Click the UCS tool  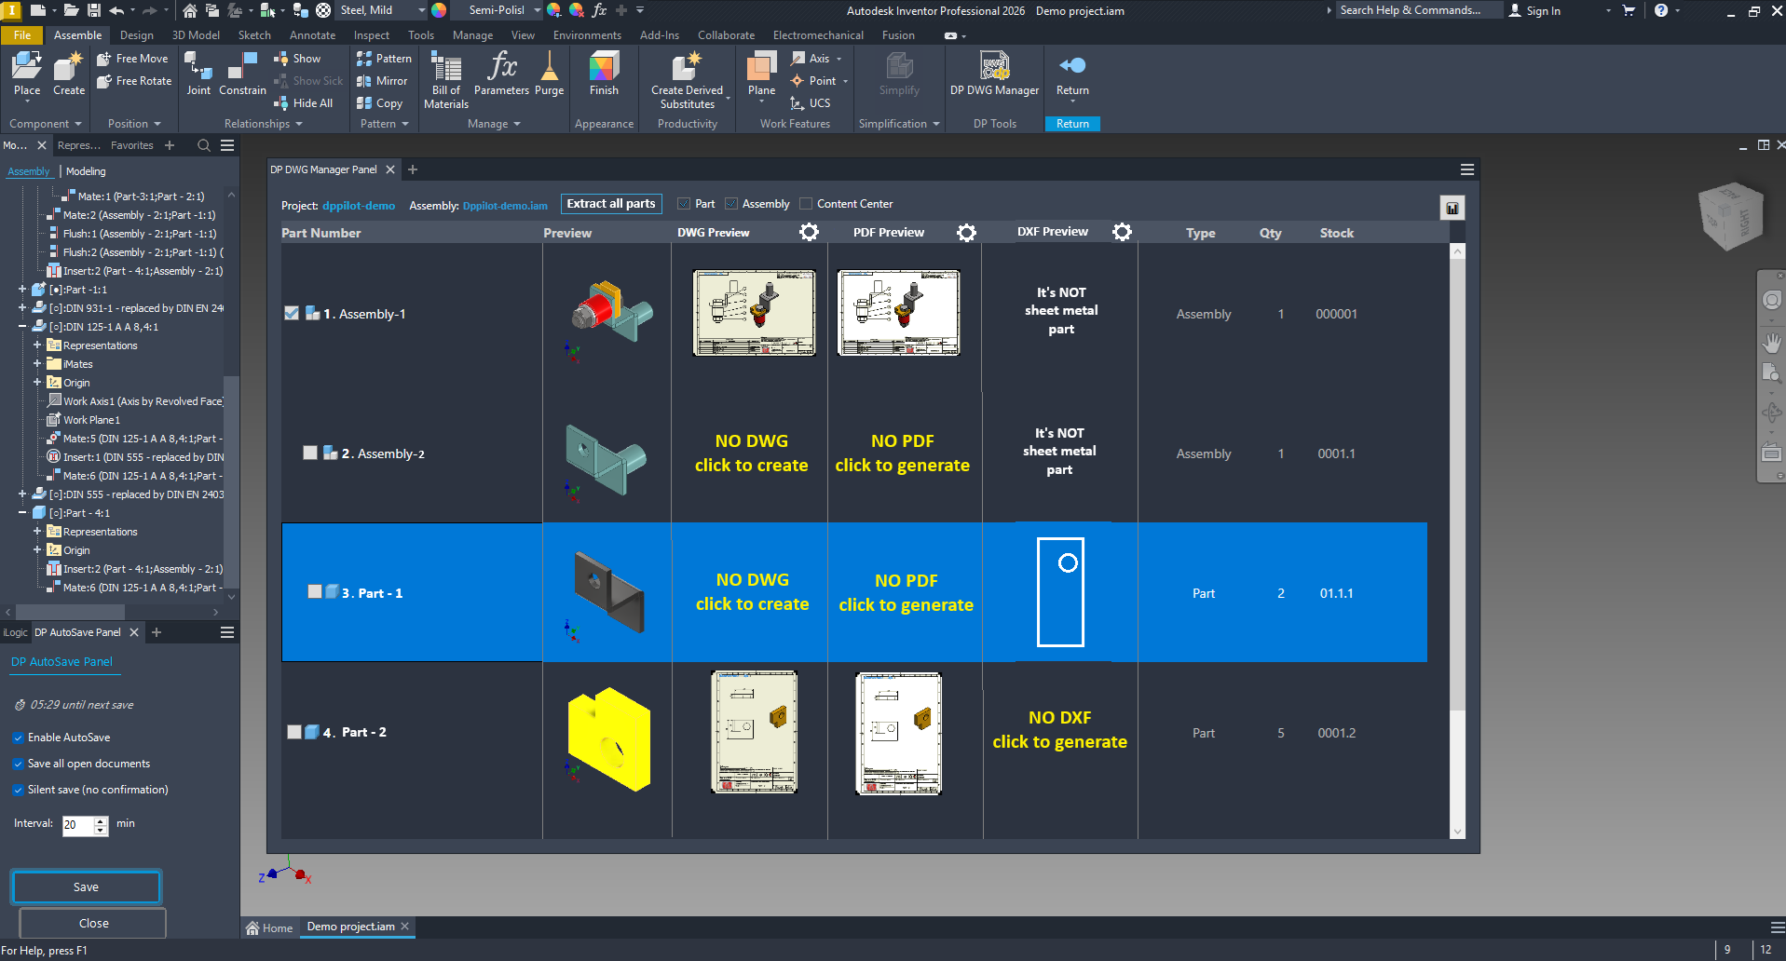tap(810, 103)
